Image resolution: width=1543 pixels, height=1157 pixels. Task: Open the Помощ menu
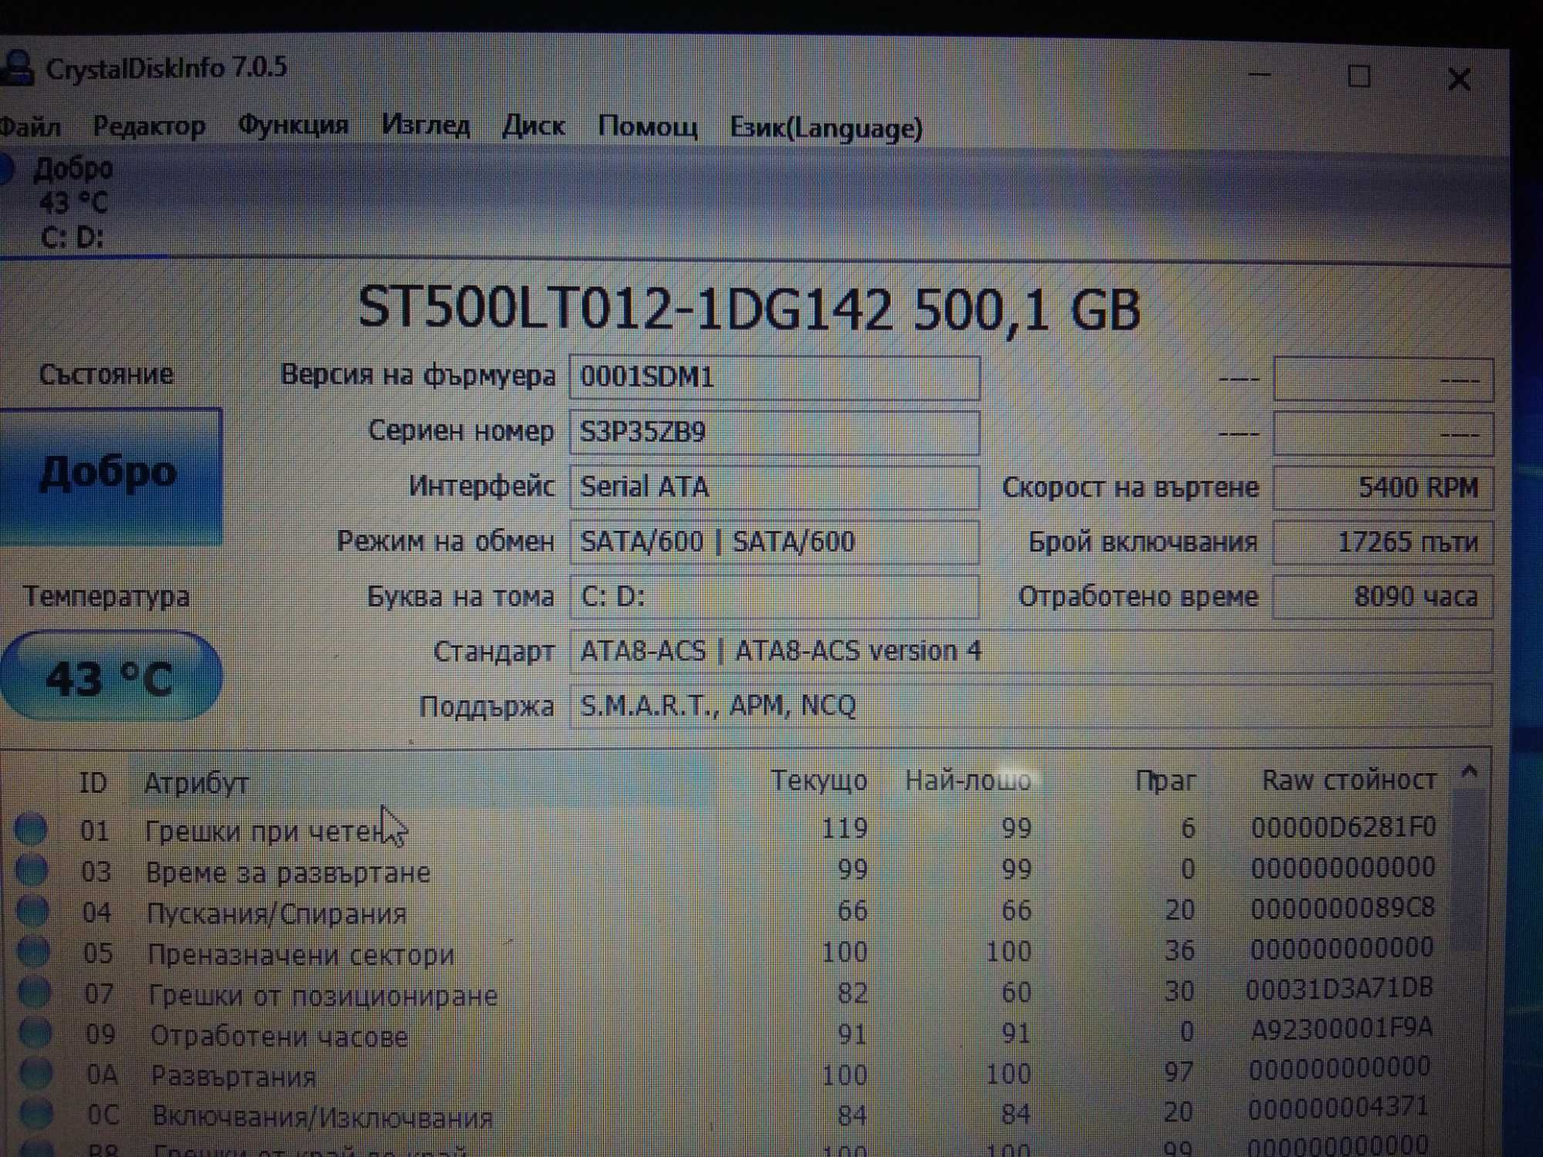coord(648,126)
